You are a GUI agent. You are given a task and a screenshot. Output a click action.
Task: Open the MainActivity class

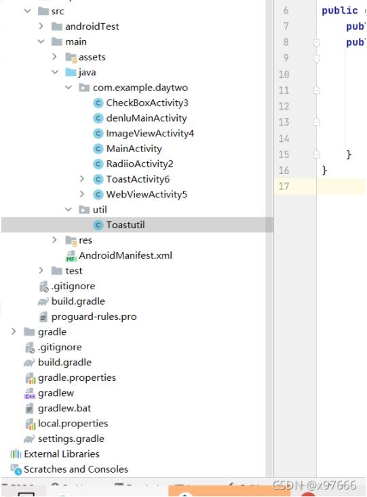134,149
